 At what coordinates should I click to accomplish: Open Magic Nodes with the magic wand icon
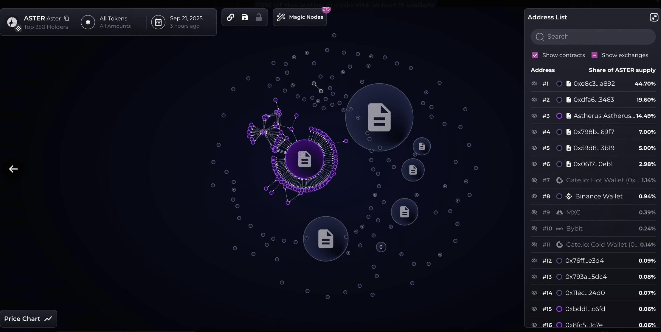280,17
